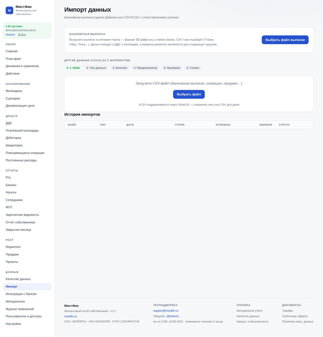Click the Выбрать файл button
The height and width of the screenshot is (337, 323).
click(x=189, y=94)
